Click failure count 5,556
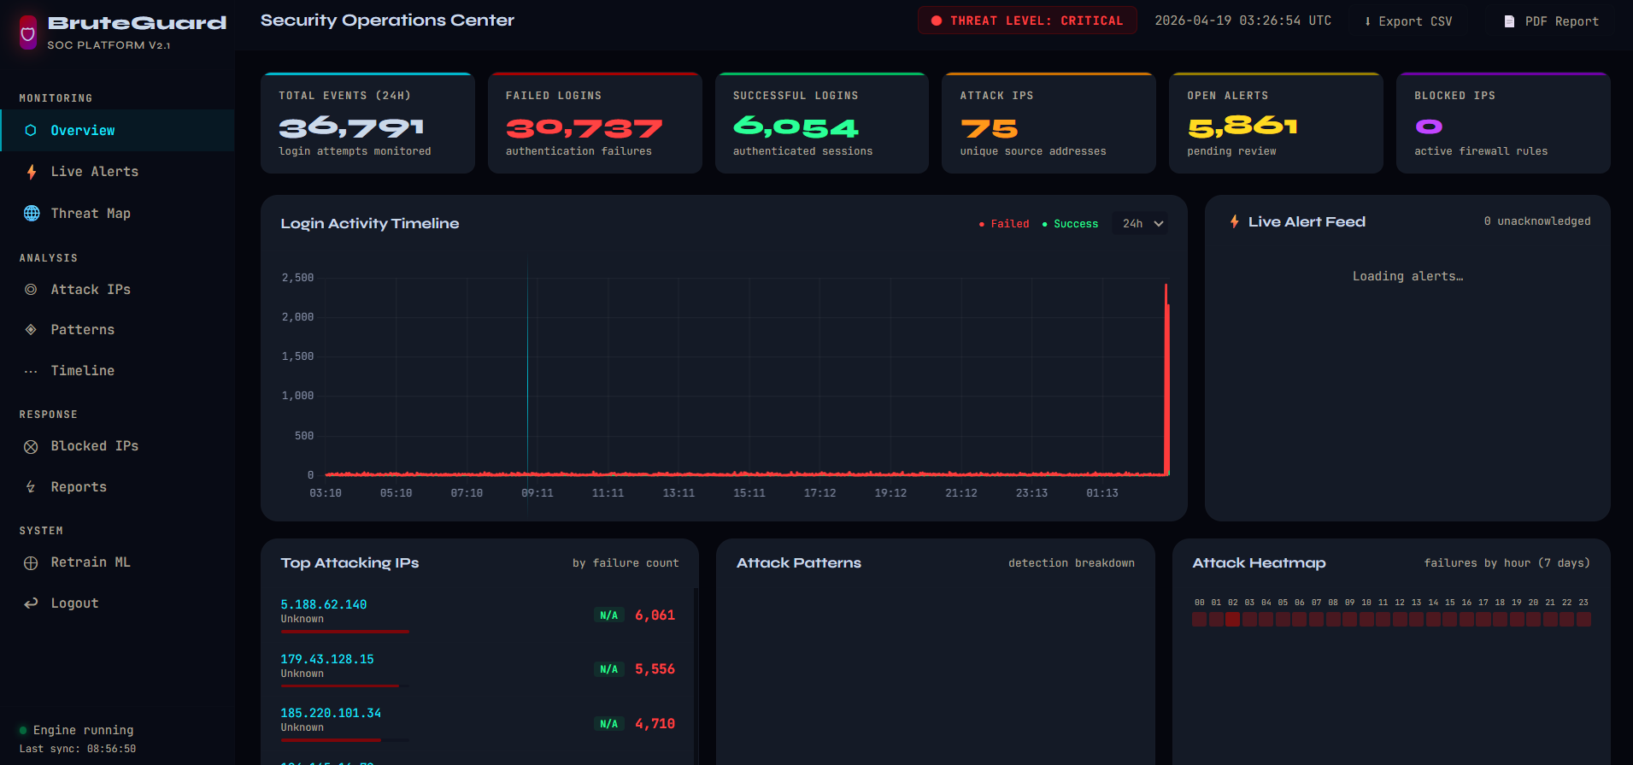The image size is (1633, 765). pyautogui.click(x=655, y=669)
